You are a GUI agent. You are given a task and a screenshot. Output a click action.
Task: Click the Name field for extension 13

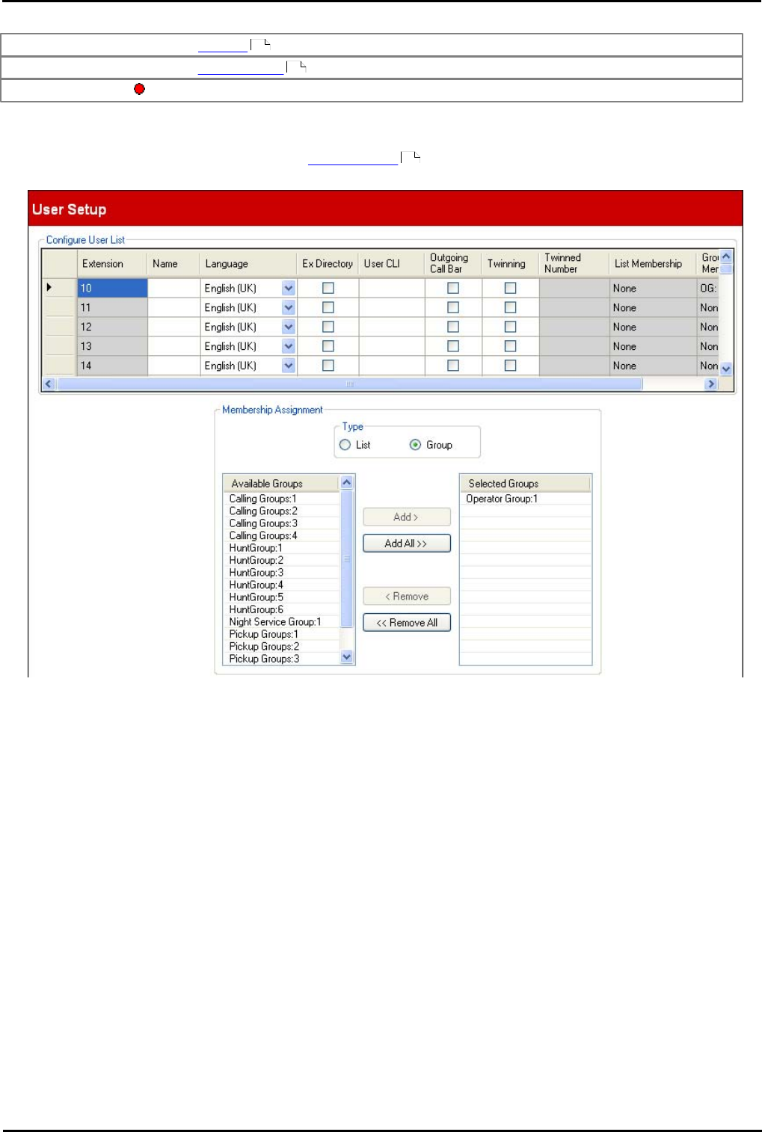coord(173,346)
